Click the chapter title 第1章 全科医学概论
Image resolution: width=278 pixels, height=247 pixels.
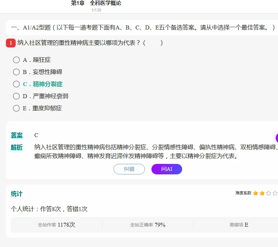coord(96,3)
